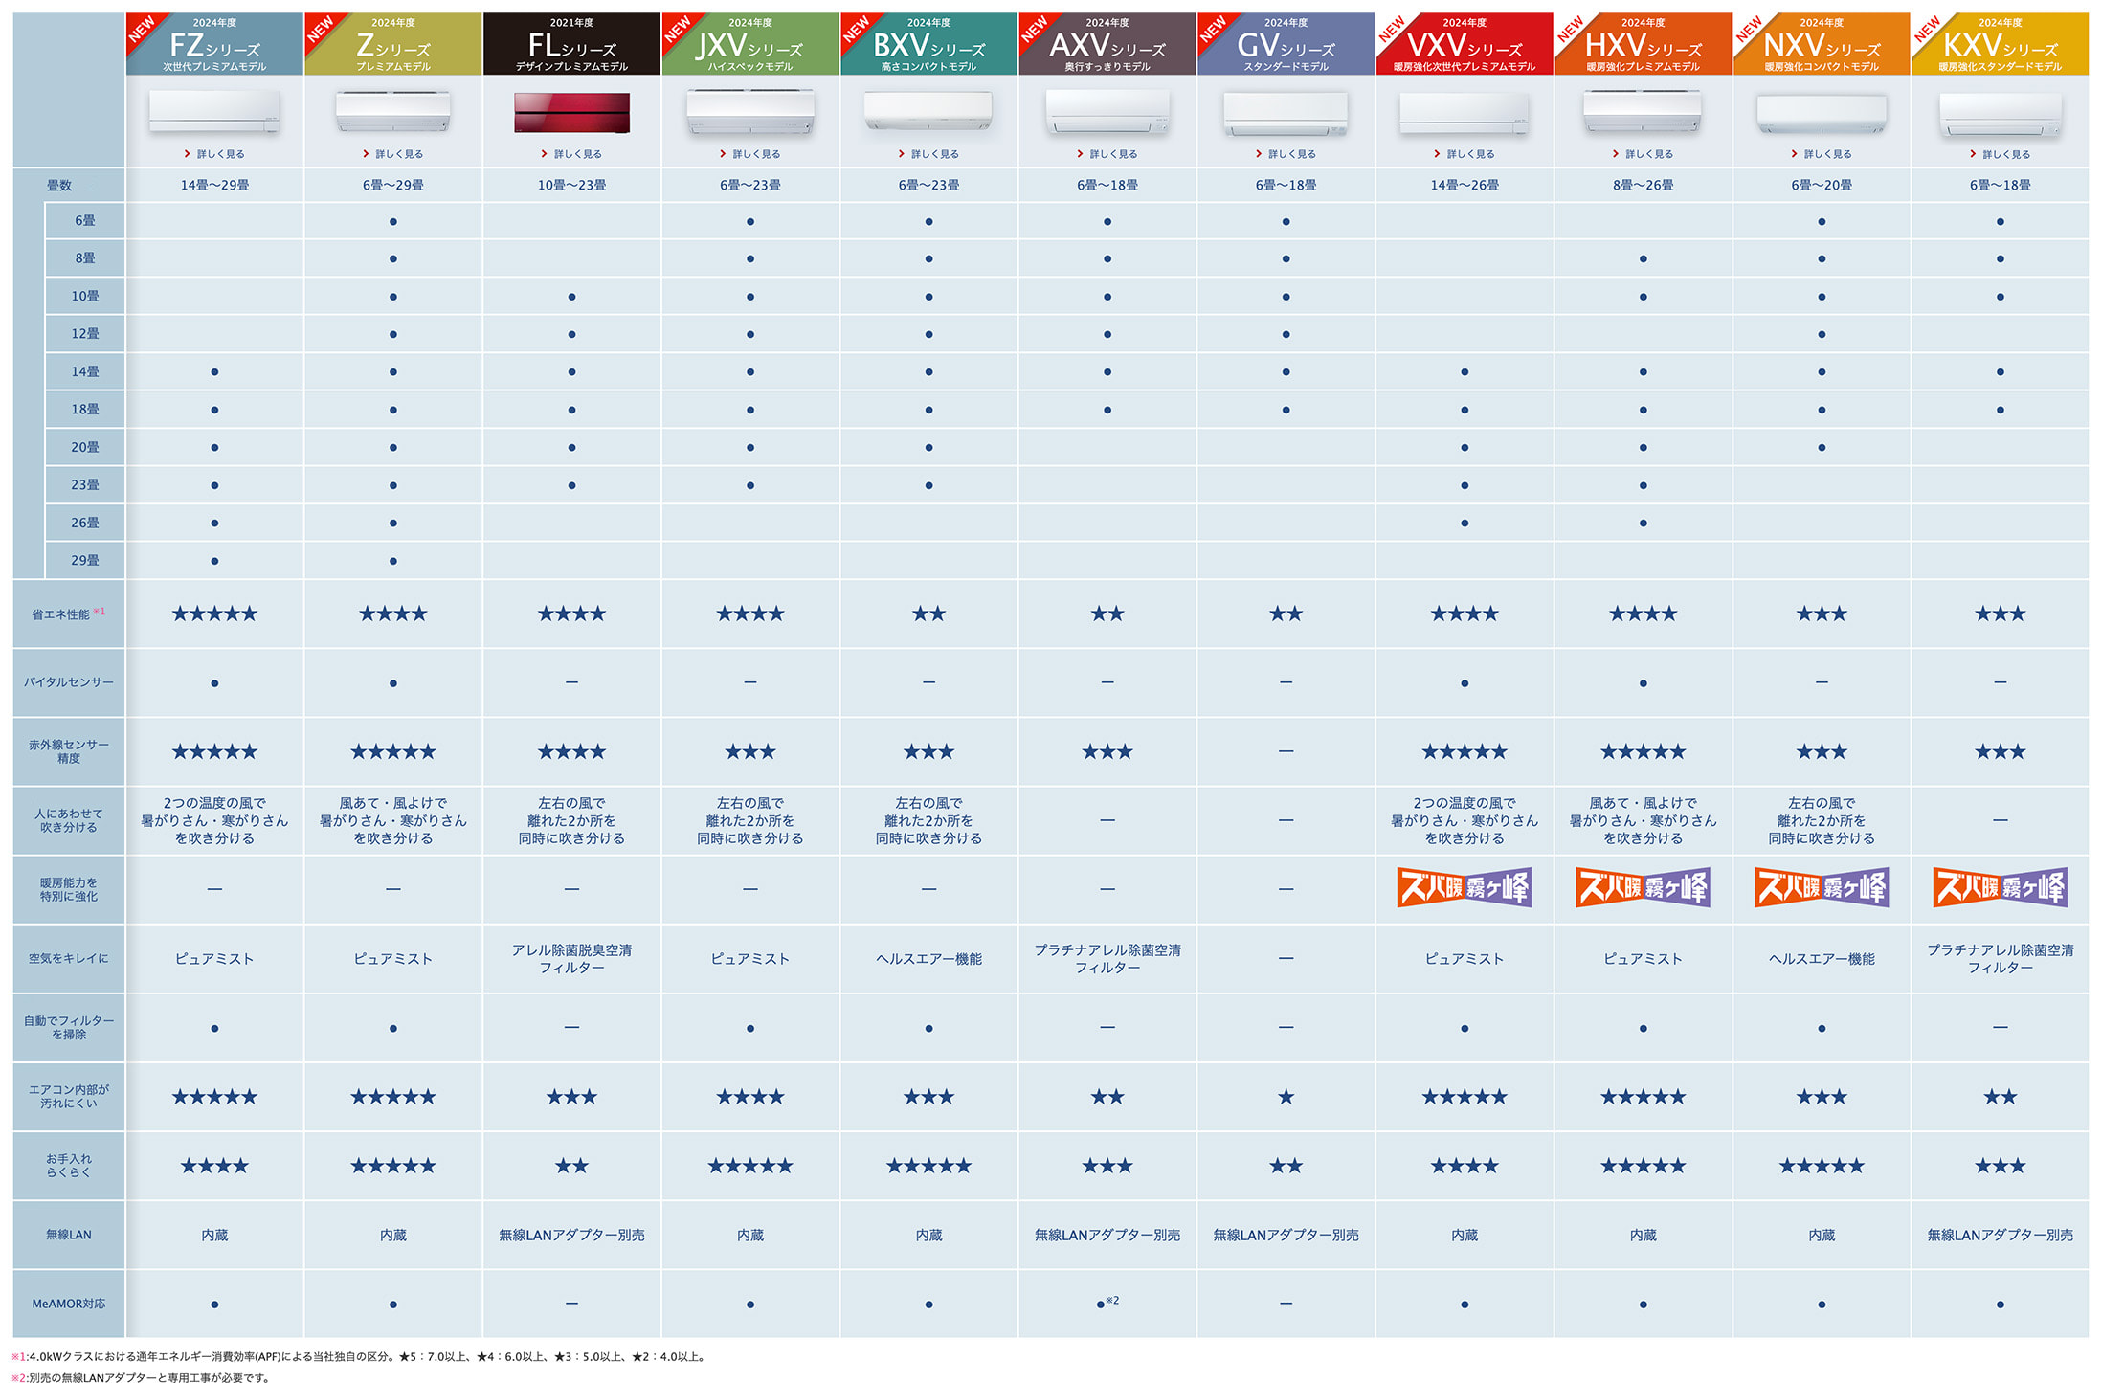Click the NEW badge on HXV series
Viewport: 2102px width, 1383px height.
[x=1570, y=29]
